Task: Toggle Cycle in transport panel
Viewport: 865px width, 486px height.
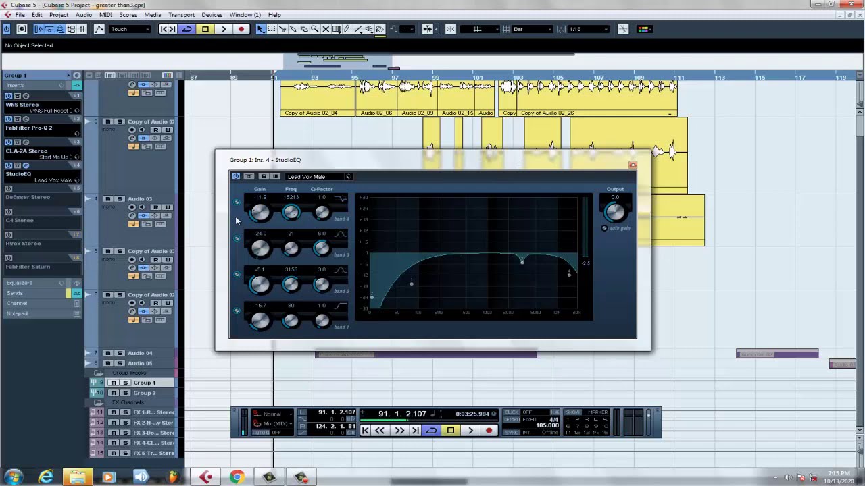Action: point(431,430)
